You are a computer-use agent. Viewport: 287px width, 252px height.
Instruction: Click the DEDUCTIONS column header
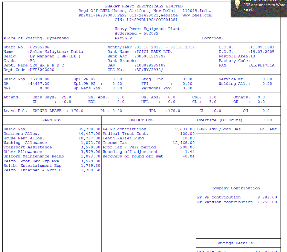point(141,120)
